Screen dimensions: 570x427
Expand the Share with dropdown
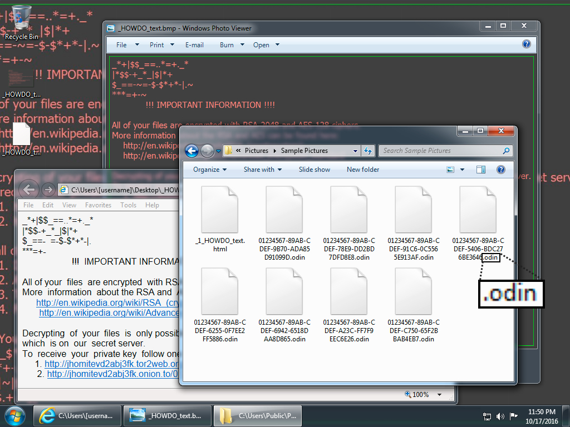click(262, 170)
